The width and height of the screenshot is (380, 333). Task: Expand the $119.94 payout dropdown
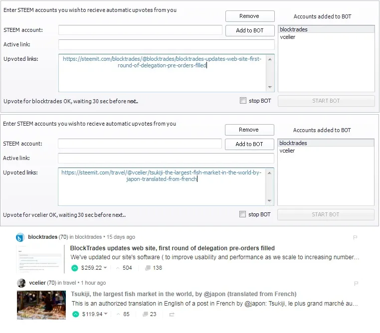[106, 314]
